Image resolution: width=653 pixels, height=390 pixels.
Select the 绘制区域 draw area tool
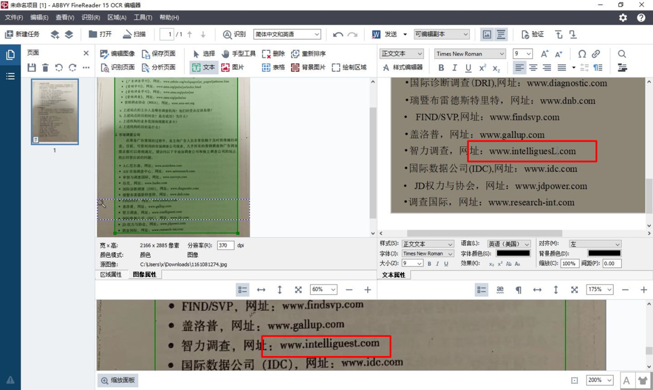[x=349, y=67]
